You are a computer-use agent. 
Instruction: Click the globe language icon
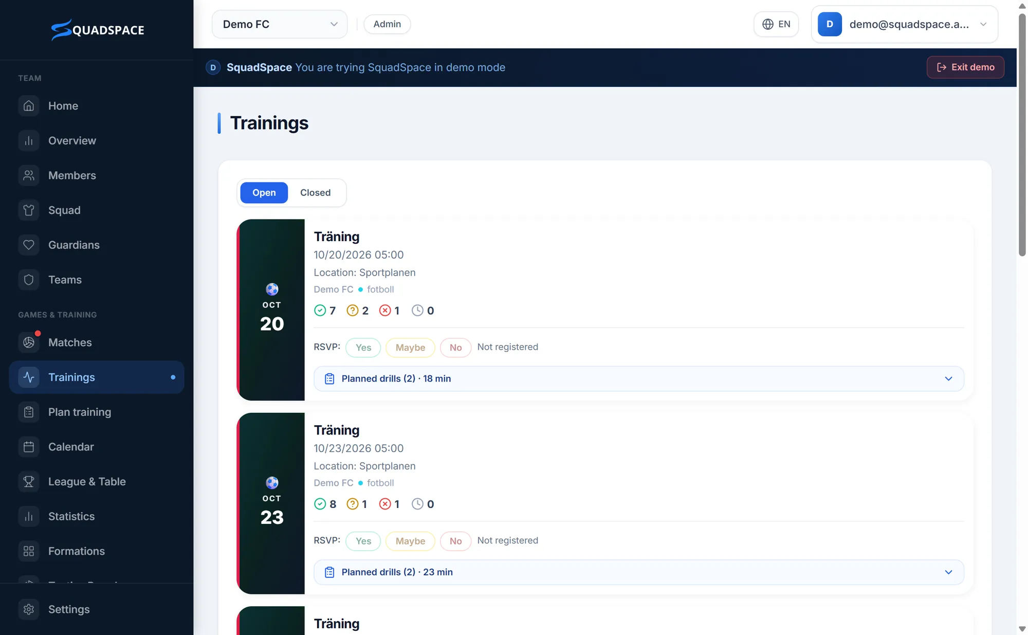(x=767, y=24)
